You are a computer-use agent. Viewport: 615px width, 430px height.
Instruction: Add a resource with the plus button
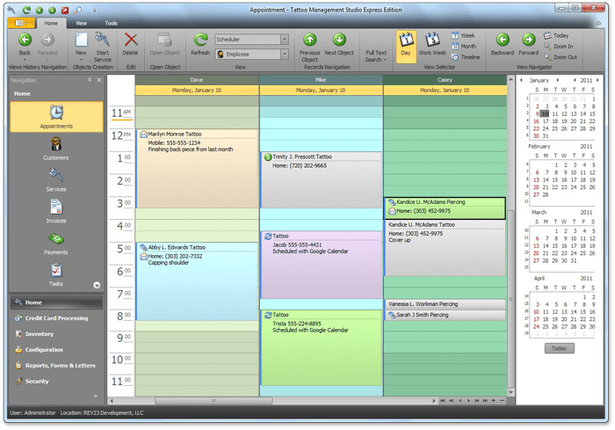point(494,401)
